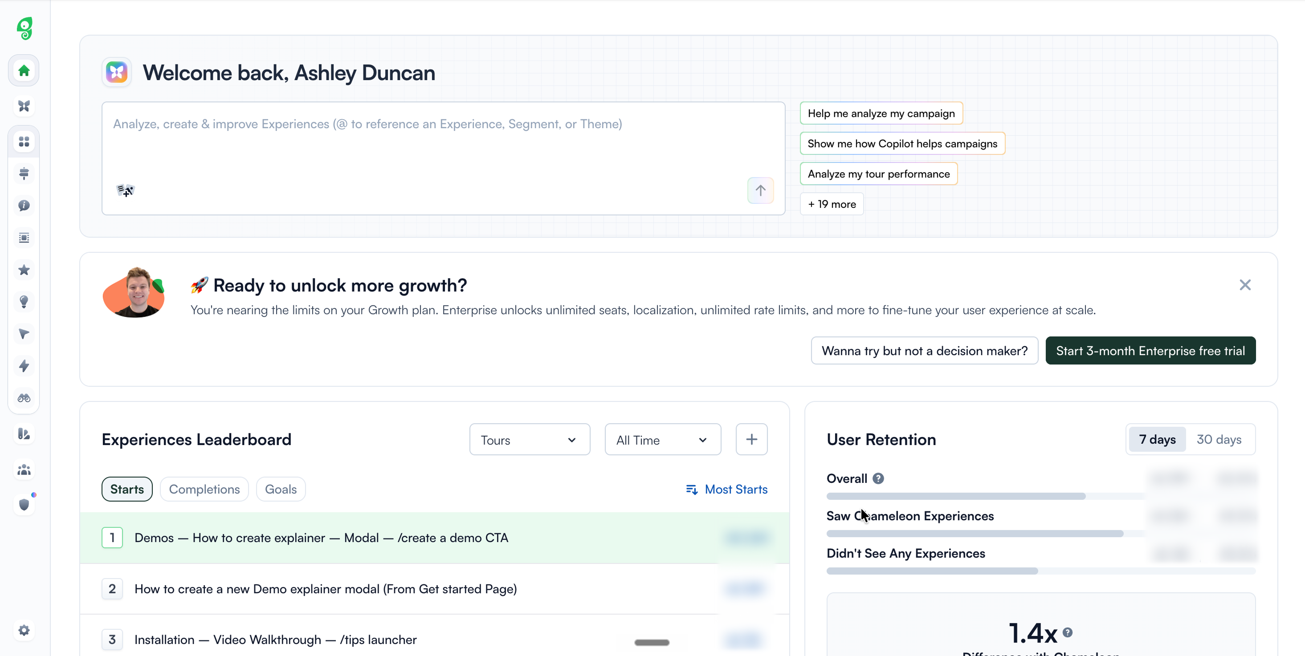Open the Home page from the sidebar
The width and height of the screenshot is (1305, 656).
tap(24, 71)
